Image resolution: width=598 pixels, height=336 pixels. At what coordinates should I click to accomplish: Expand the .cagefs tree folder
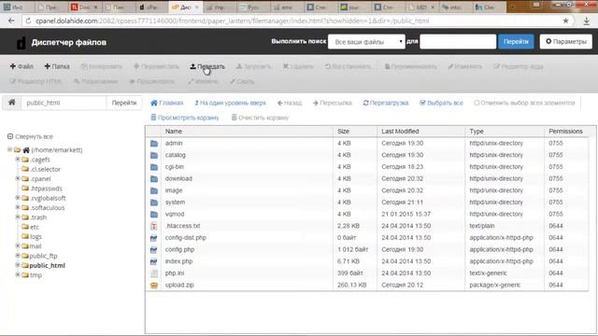point(18,160)
